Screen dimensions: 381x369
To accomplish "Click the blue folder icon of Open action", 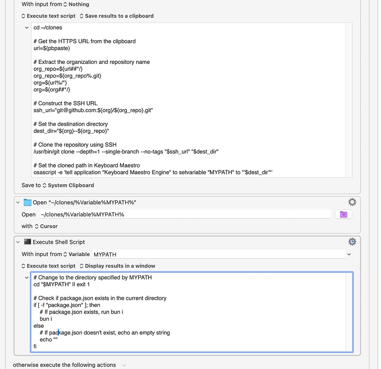I will point(28,202).
